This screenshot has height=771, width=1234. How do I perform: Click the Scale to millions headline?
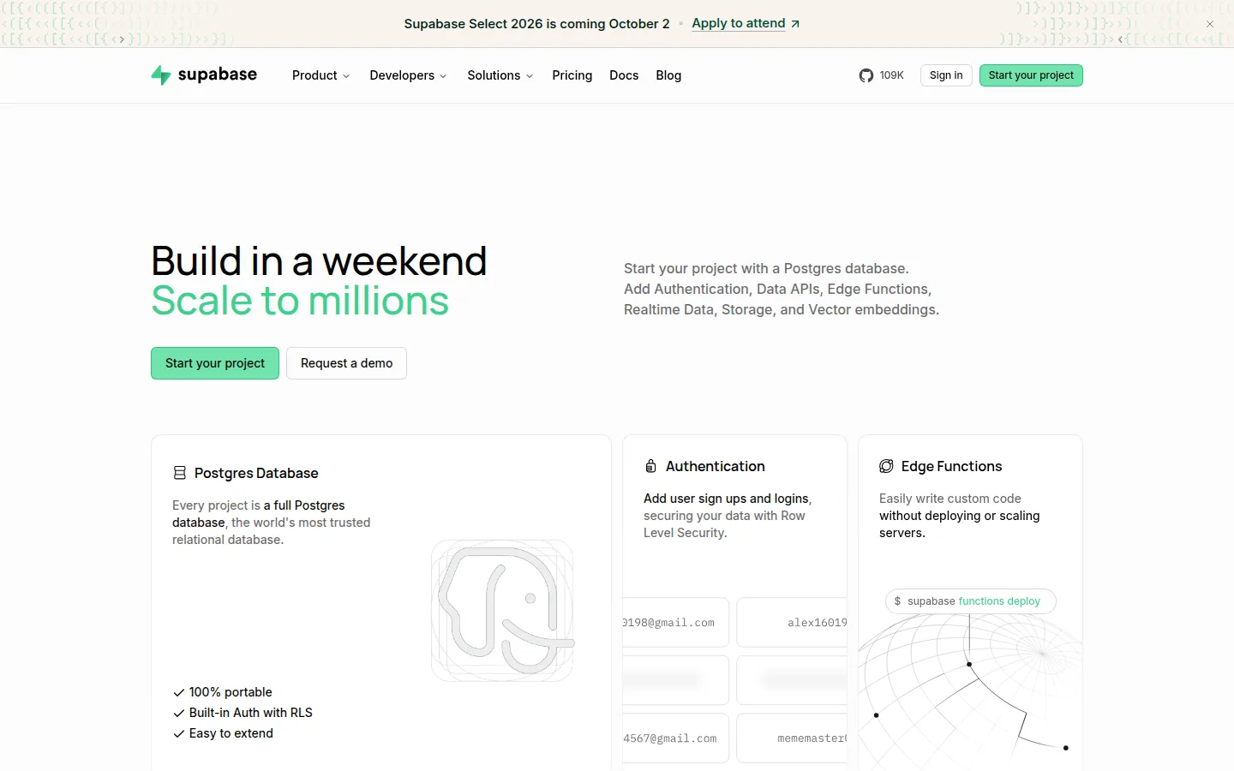point(300,301)
